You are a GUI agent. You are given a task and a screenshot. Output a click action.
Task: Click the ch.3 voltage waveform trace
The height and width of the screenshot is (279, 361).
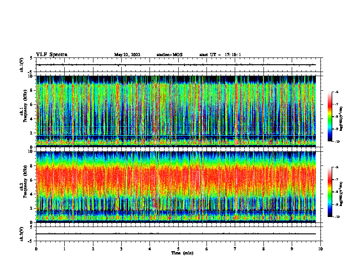tap(176, 234)
